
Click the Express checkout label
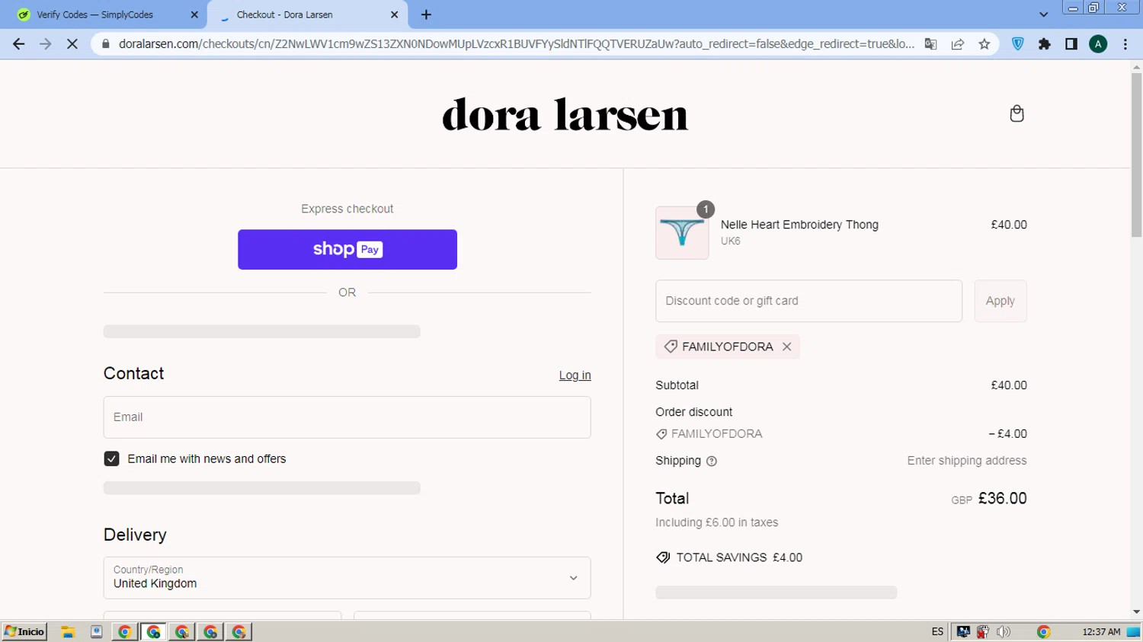tap(347, 209)
